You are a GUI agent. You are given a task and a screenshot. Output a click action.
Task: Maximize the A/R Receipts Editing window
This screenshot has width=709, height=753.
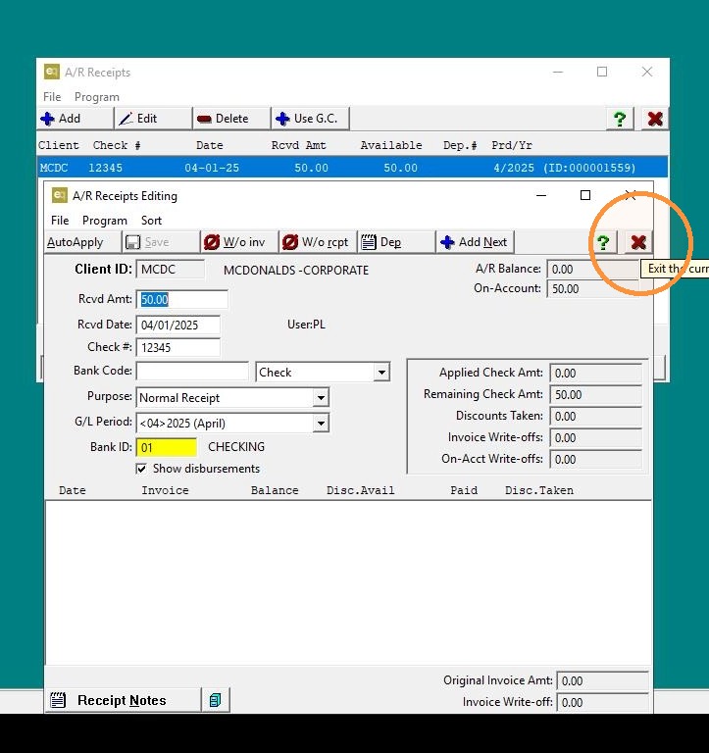click(585, 195)
